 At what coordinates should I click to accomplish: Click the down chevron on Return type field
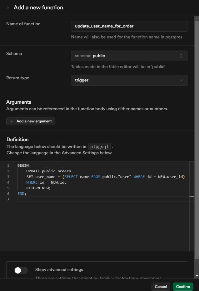[x=181, y=80]
